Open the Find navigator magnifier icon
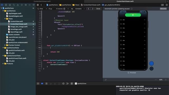This screenshot has width=169, height=95. click(x=14, y=5)
